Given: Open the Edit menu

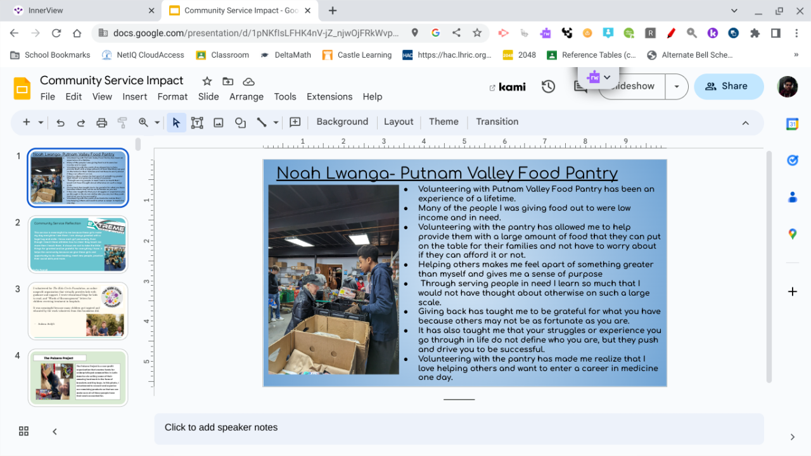Looking at the screenshot, I should (x=73, y=97).
